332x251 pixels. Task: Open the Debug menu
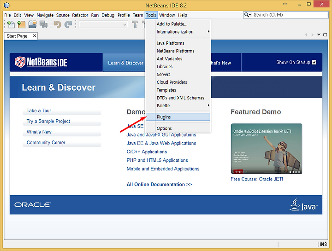108,15
